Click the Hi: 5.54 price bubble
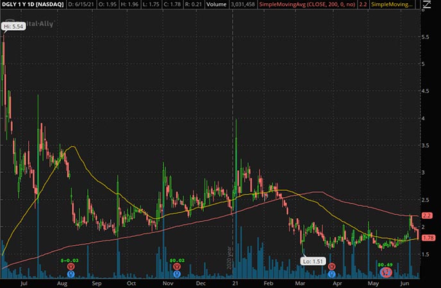This screenshot has height=288, width=441. 13,26
